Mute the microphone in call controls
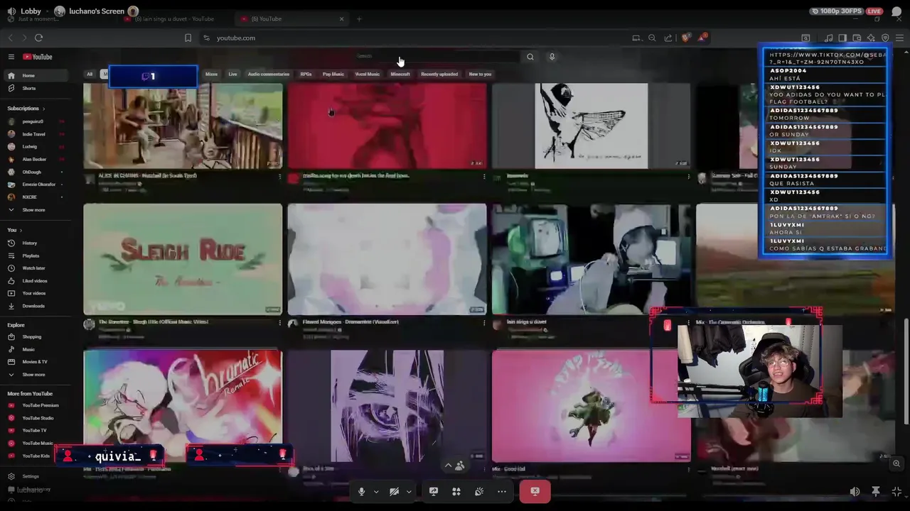 (361, 491)
